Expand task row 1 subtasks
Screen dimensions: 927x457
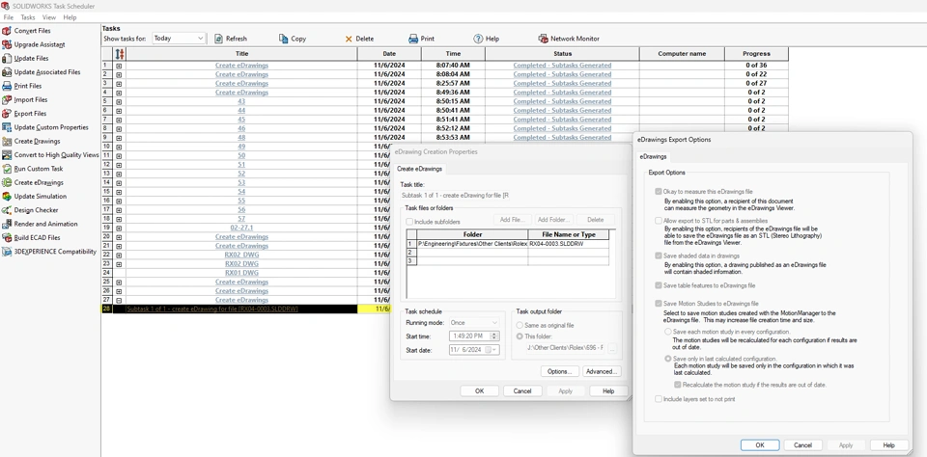119,66
